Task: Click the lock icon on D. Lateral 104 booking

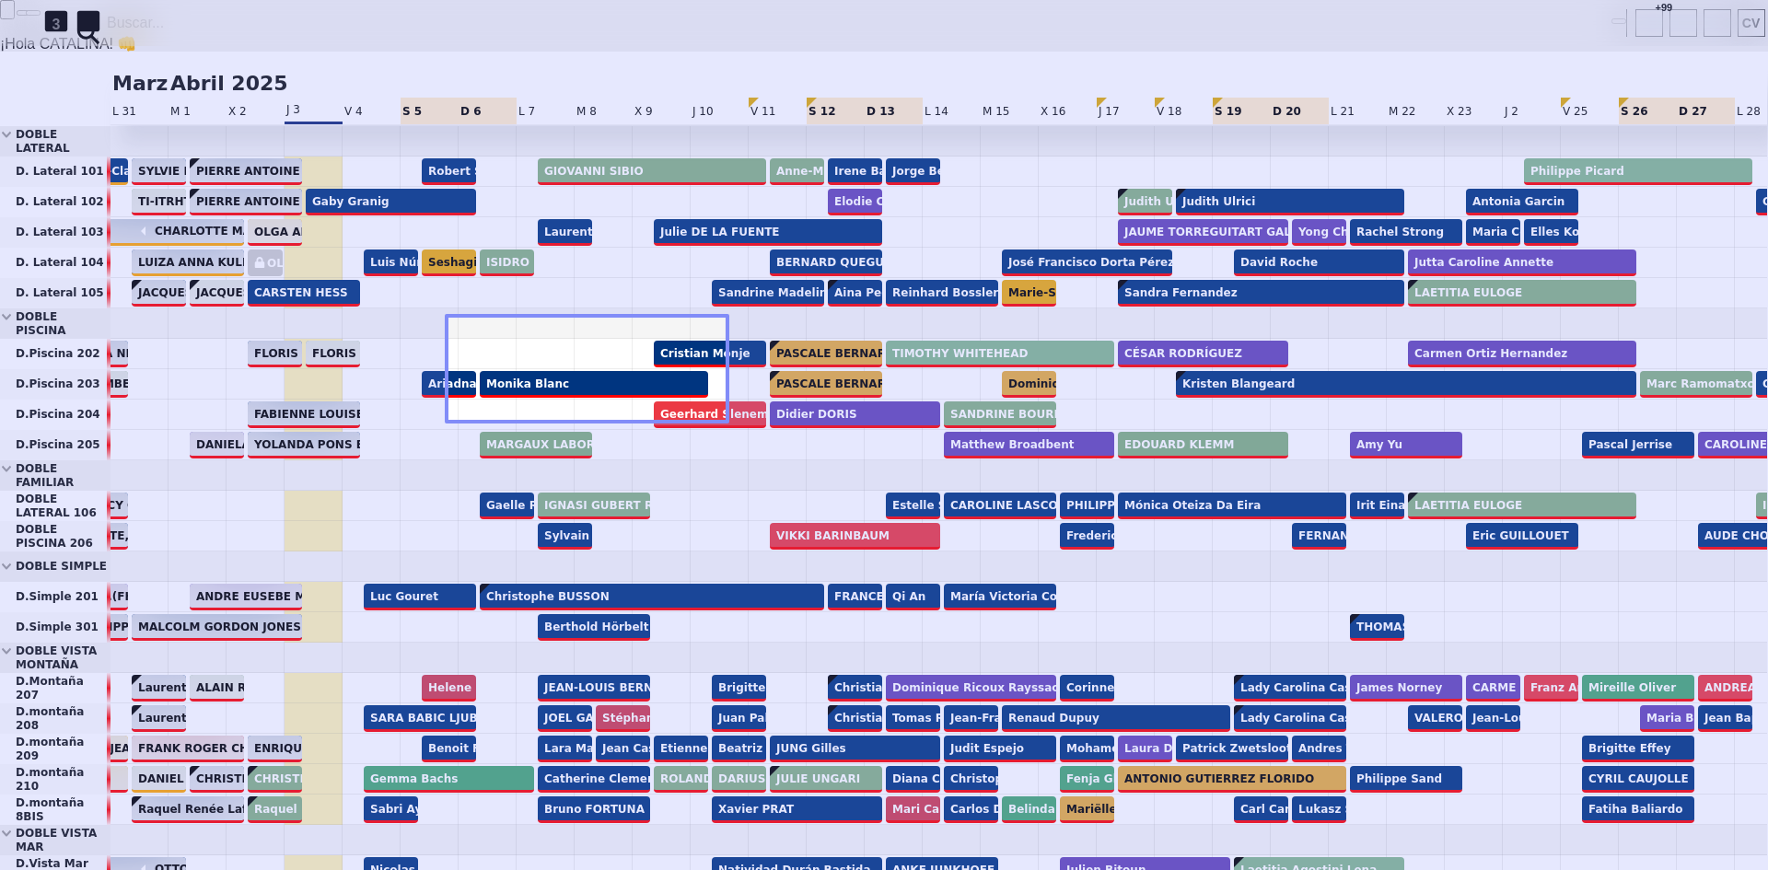Action: [260, 263]
